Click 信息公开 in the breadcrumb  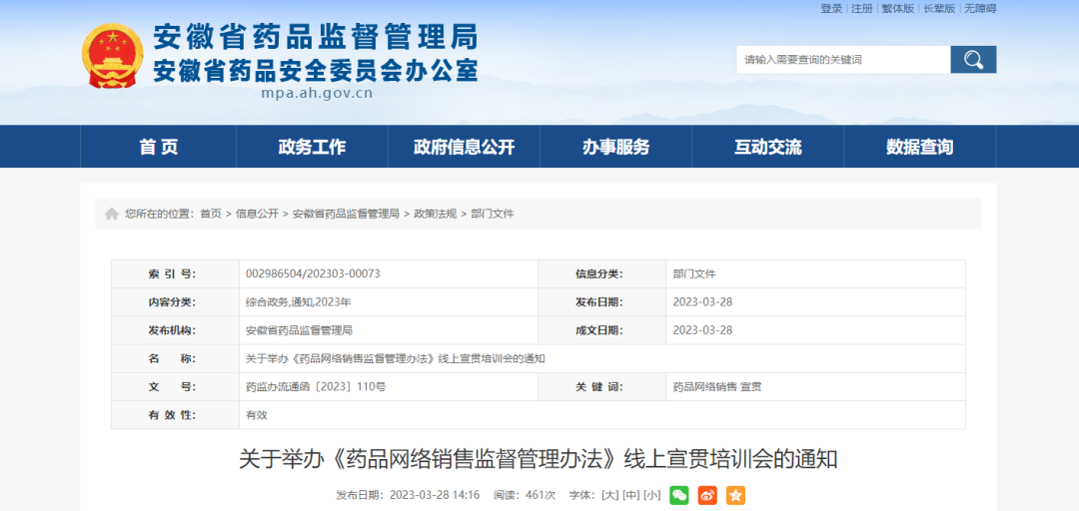point(258,214)
